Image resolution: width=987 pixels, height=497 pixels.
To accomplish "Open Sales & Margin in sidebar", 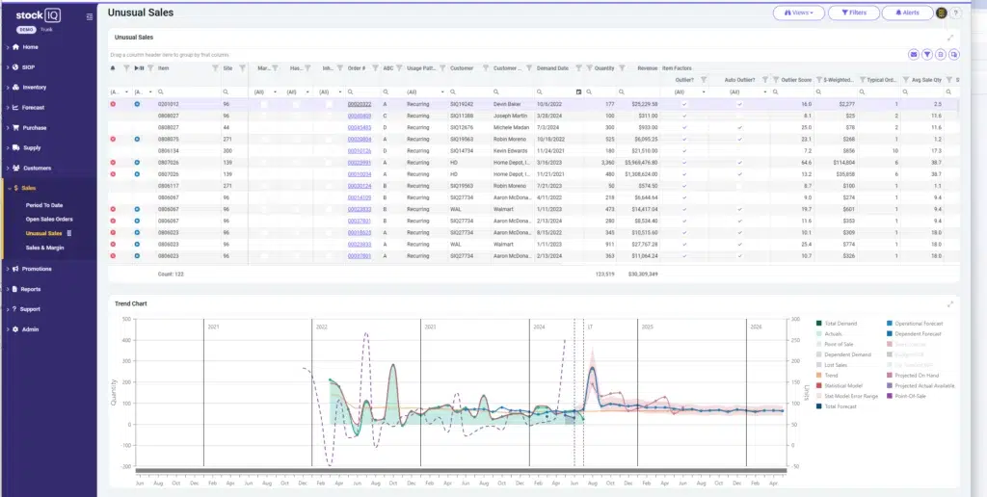I will (x=44, y=248).
